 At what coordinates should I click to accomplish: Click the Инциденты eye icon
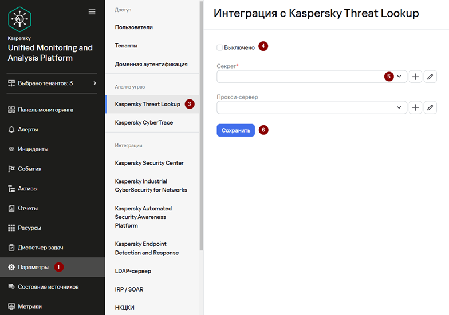pos(11,149)
